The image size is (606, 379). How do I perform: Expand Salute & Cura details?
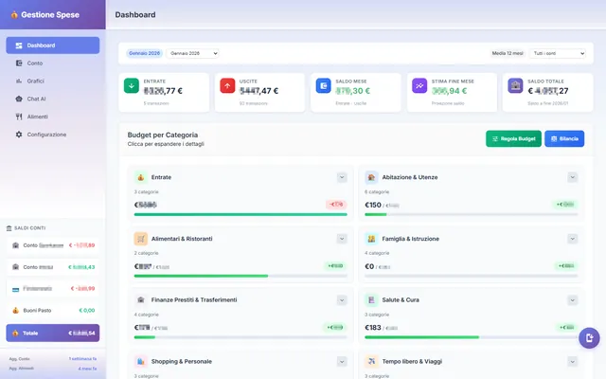point(572,299)
